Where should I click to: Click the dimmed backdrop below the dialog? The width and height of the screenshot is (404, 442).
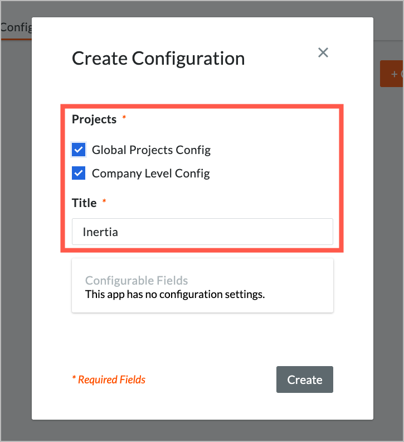(x=202, y=431)
